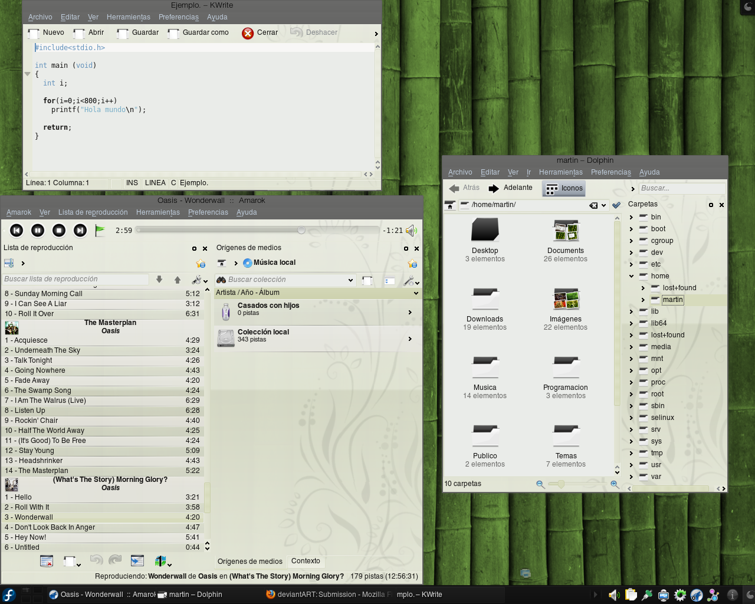Select the martin folder in the Carpetas tree
The height and width of the screenshot is (604, 755).
[672, 300]
